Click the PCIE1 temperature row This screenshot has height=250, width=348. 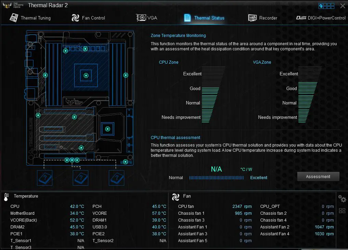47,234
